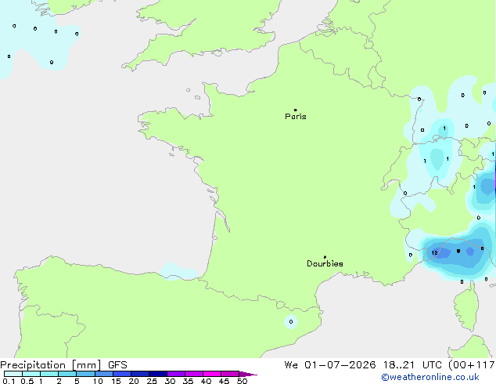Click the Paris map label
496x384 pixels.
[x=296, y=117]
